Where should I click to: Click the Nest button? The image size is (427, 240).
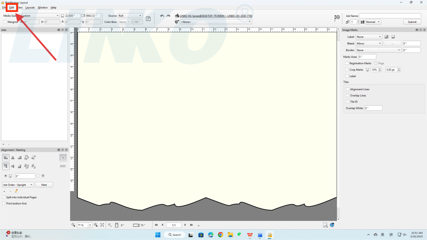point(44,185)
